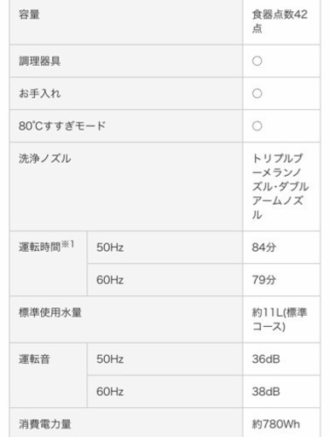The height and width of the screenshot is (437, 330).
Task: Select the 容量 row label
Action: coord(29,15)
